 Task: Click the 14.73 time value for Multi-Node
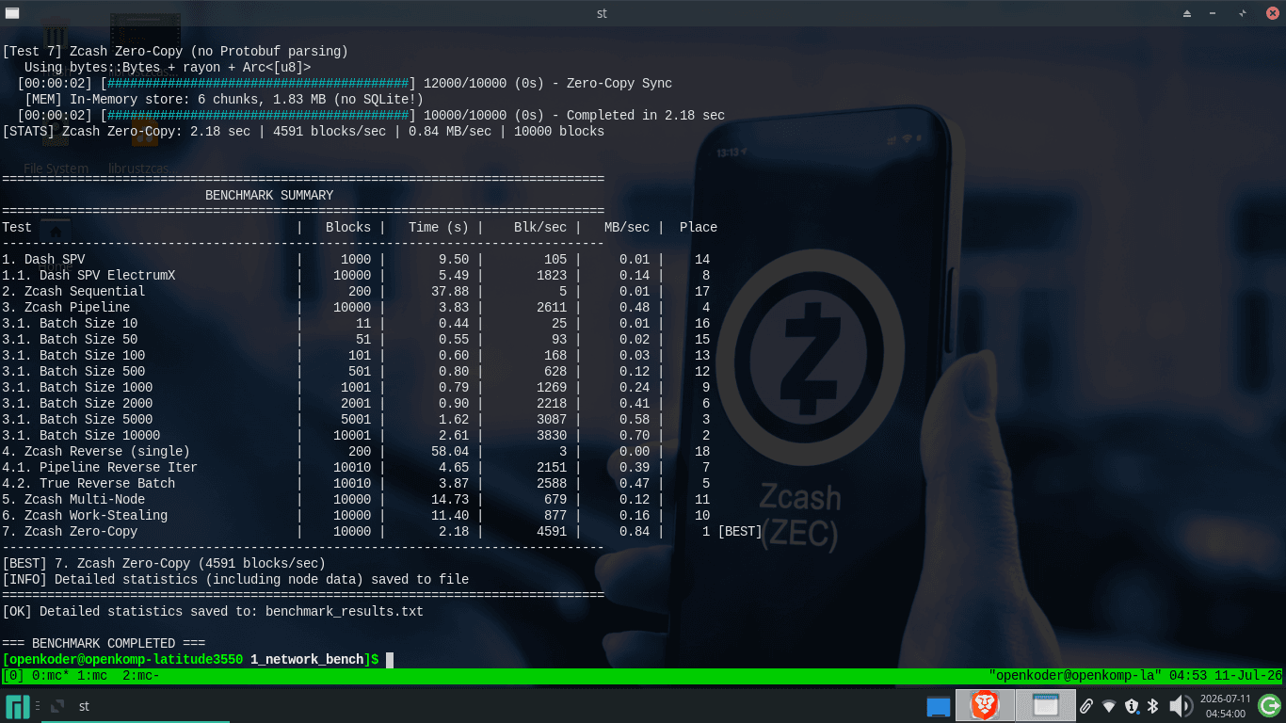(450, 499)
